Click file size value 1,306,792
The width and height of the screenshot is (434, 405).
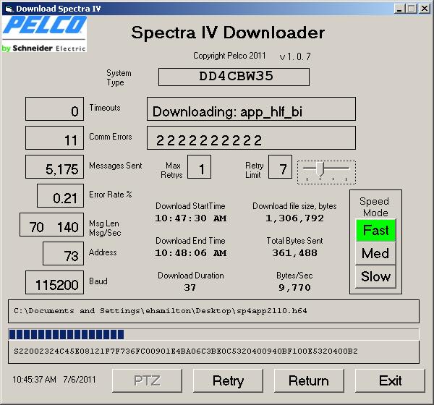click(294, 218)
